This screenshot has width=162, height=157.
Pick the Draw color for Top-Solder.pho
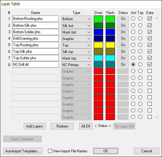pyautogui.click(x=98, y=58)
